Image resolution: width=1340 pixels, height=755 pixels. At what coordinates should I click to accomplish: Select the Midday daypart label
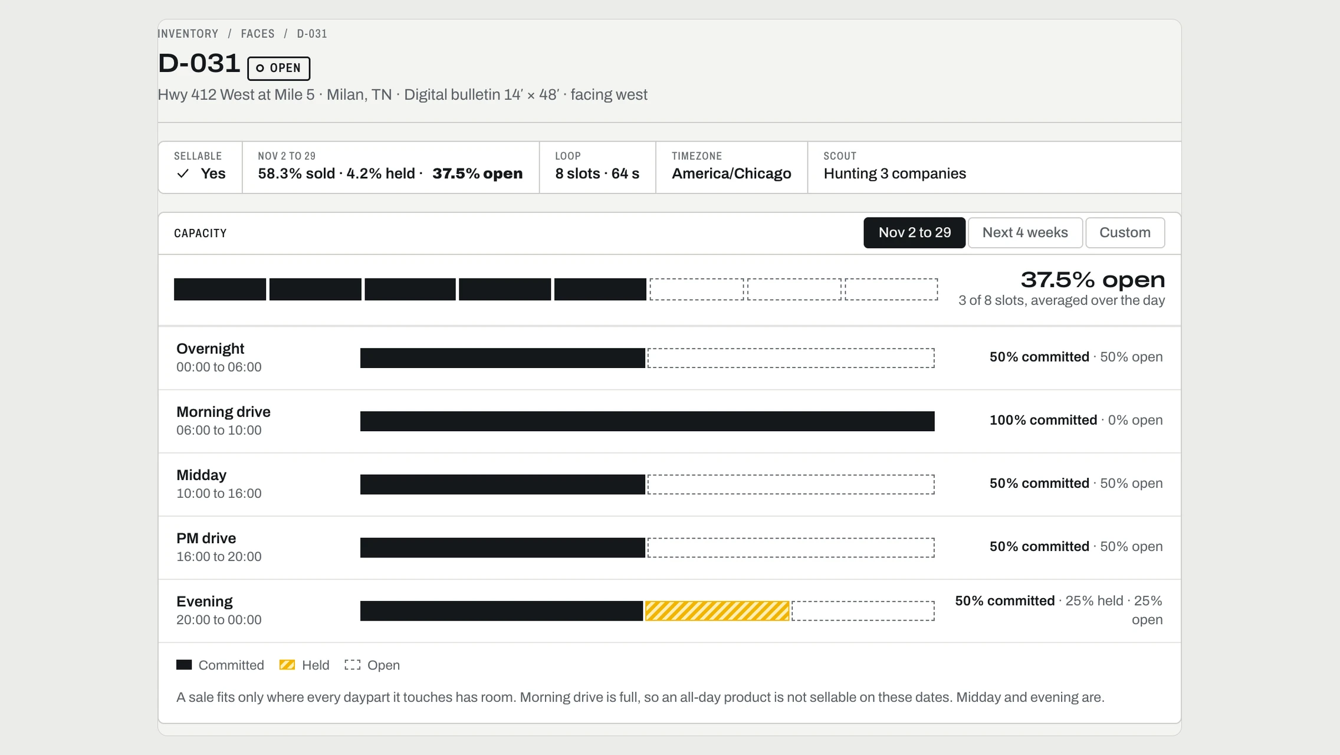201,475
